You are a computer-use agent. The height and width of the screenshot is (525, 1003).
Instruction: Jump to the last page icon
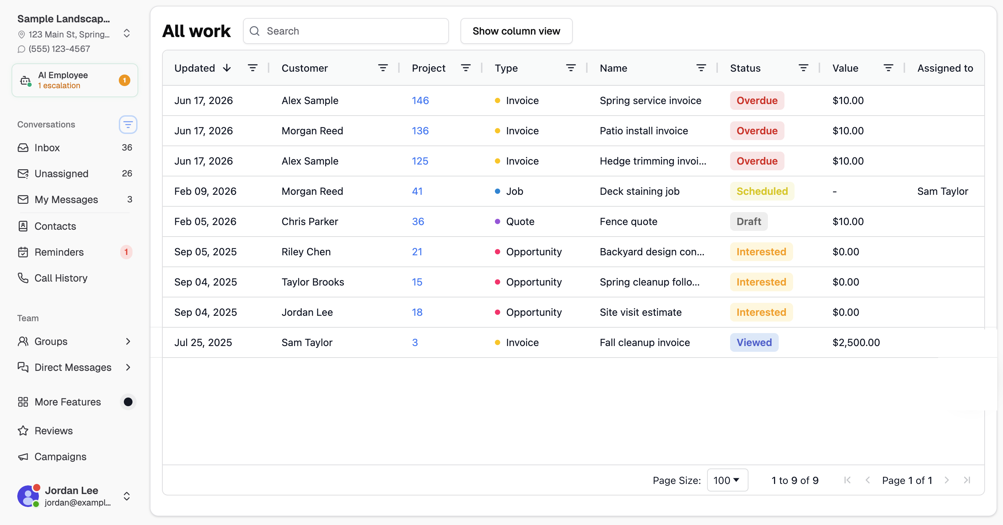tap(967, 480)
